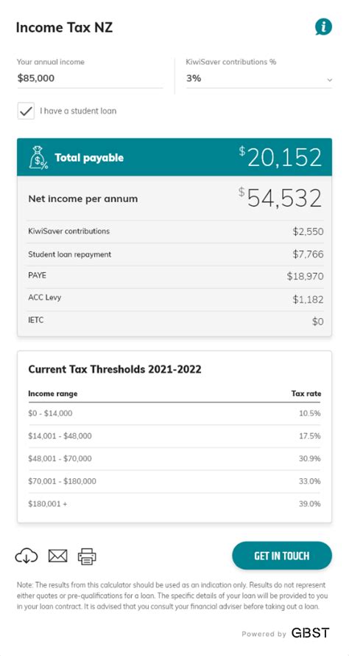Select the KiwiSaver contributions result row
Viewport: 349px width, 656px height.
(x=175, y=232)
